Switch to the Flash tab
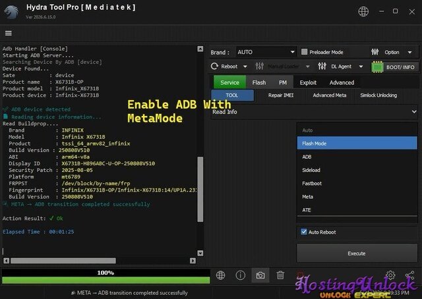Screen dimensions: 422x299 tap(259, 82)
